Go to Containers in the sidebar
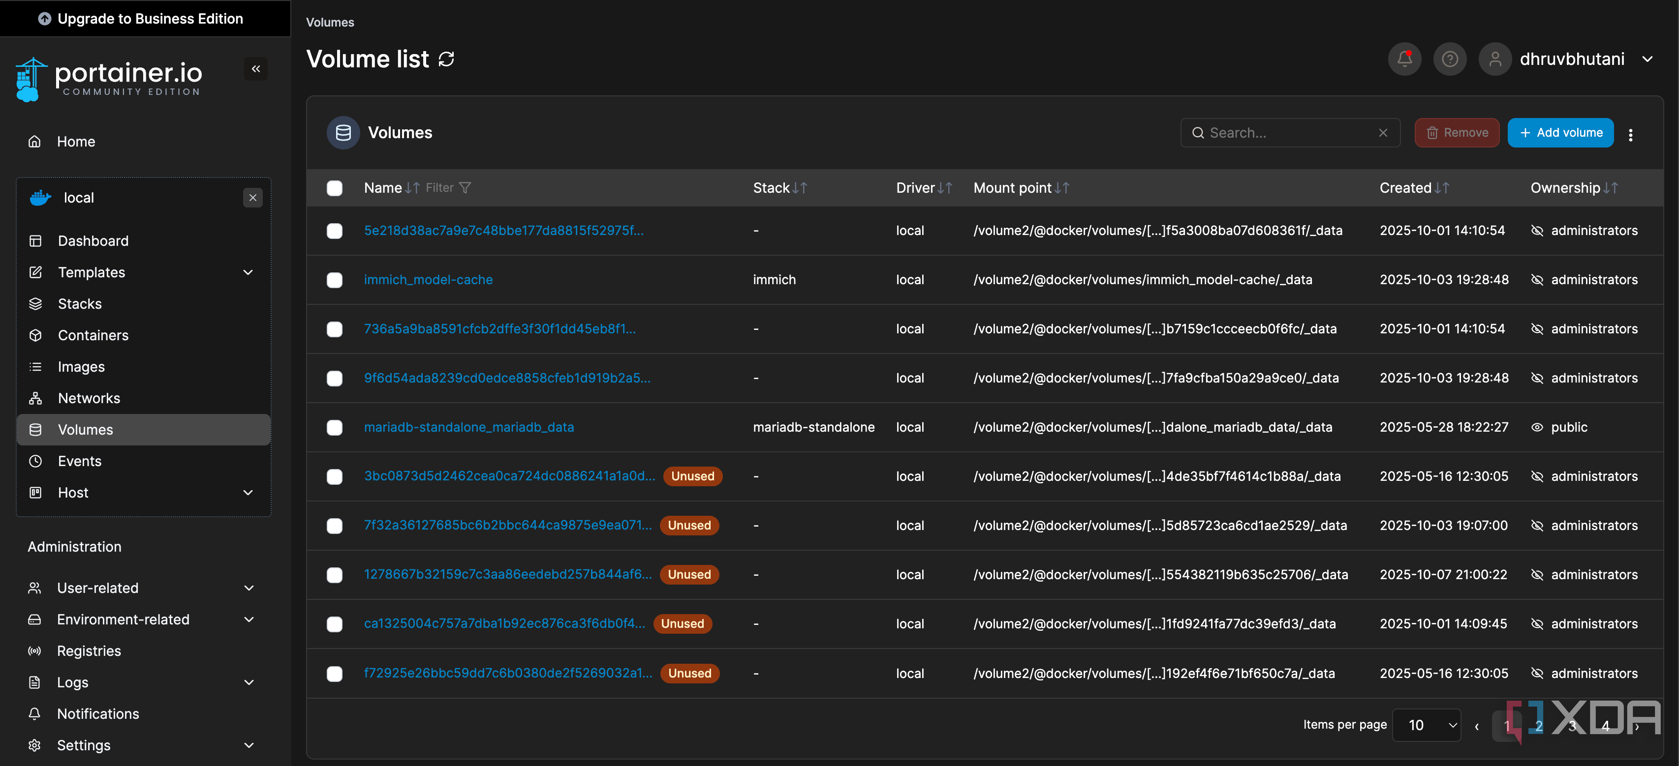 click(x=93, y=335)
